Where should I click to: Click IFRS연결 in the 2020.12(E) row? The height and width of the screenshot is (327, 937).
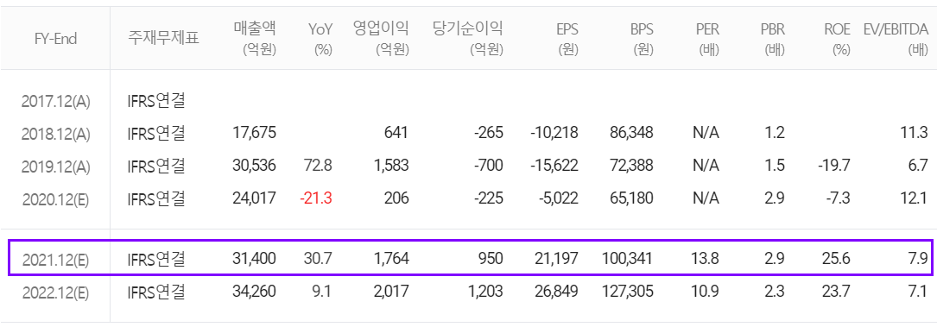click(x=156, y=198)
